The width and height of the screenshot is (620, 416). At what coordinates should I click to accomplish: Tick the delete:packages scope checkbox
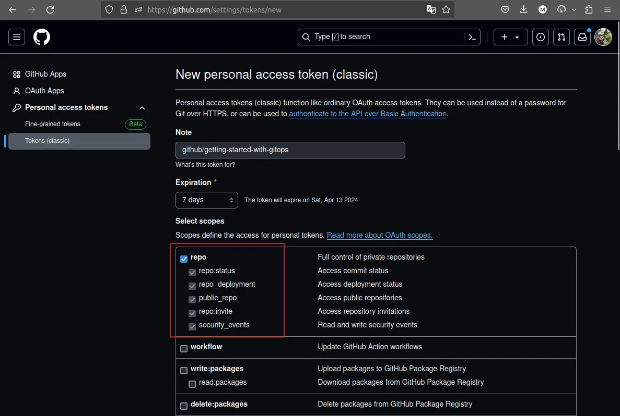[184, 406]
